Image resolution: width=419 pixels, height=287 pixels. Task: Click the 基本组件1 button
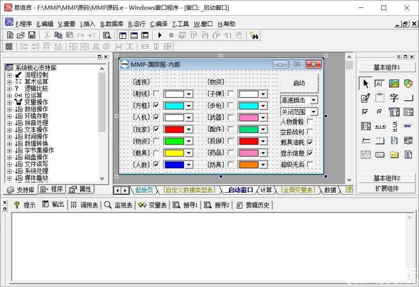point(386,67)
